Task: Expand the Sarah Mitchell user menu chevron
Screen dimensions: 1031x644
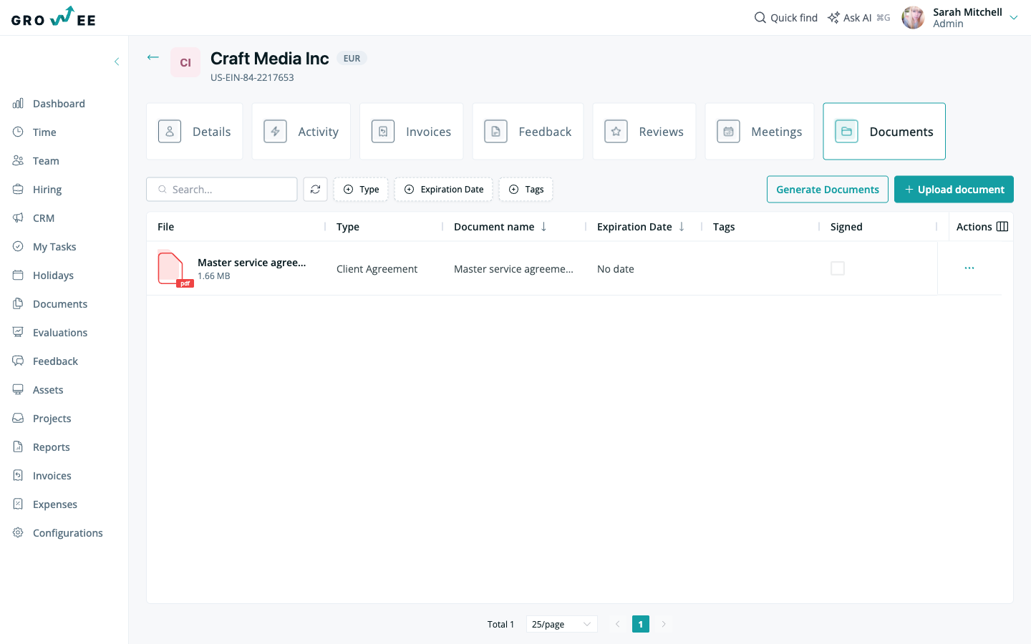Action: point(1014,18)
